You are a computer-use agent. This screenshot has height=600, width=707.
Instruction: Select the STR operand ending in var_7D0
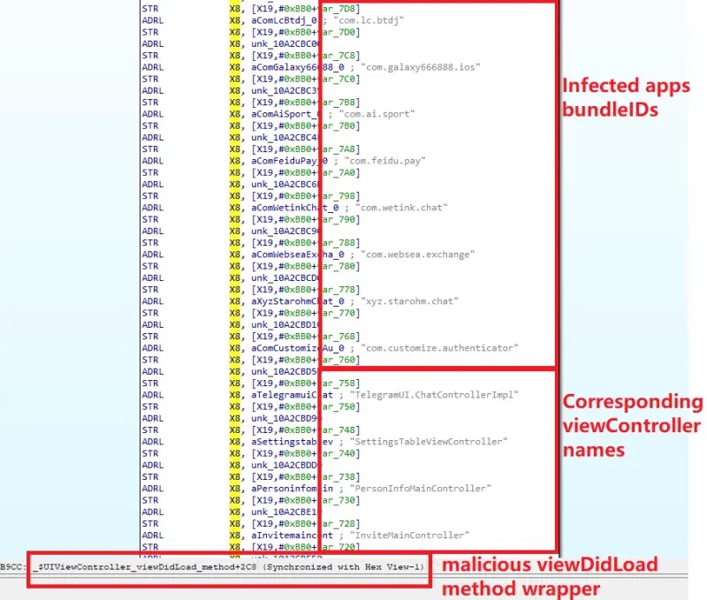pos(306,32)
